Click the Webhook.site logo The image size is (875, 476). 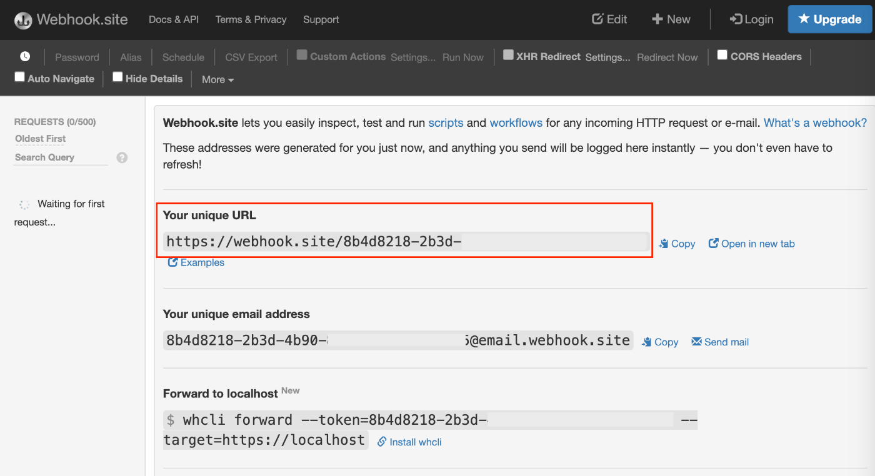71,19
